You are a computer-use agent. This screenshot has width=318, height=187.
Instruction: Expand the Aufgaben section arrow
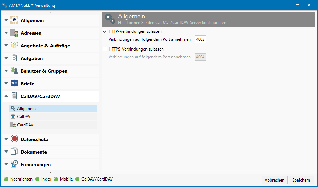click(6, 58)
